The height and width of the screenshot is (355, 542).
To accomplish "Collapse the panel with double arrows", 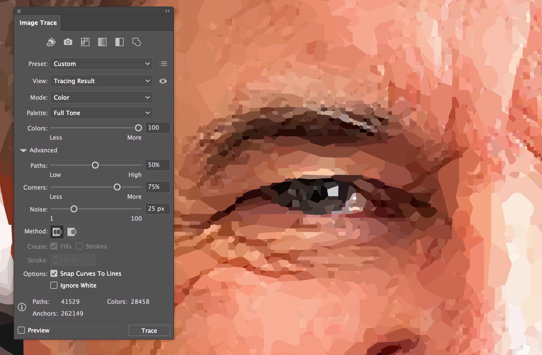I will tap(167, 11).
